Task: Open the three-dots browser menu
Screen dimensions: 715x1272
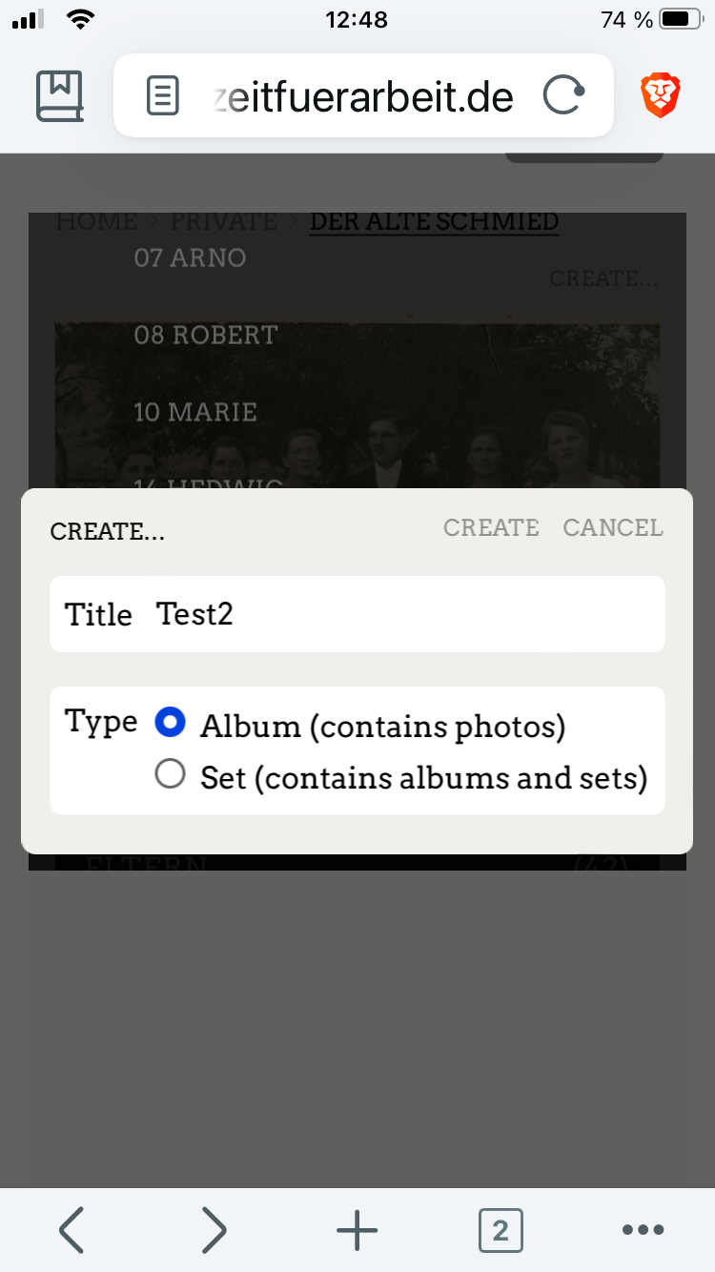Action: [643, 1230]
